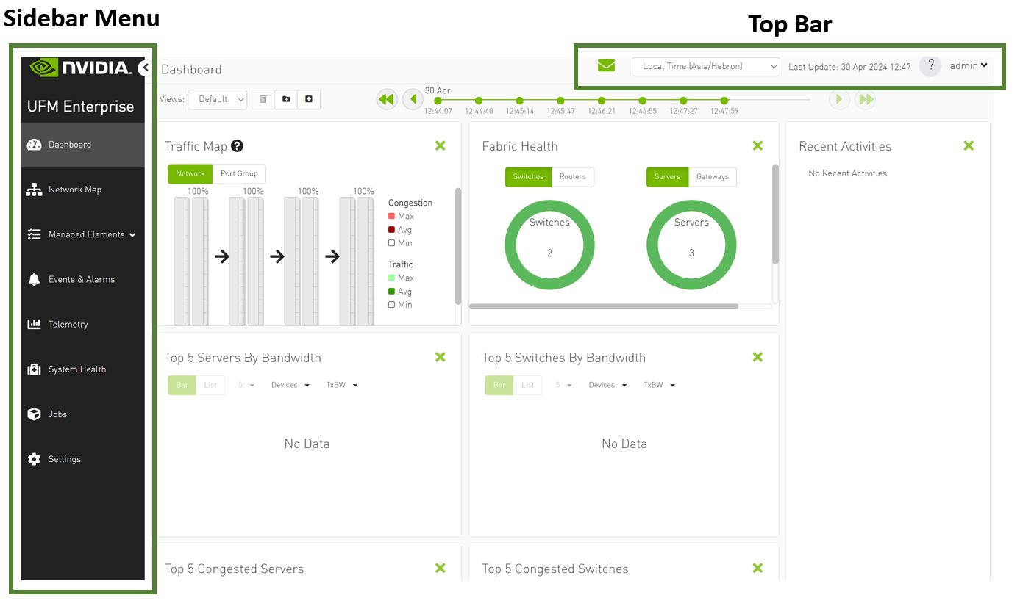
Task: Click the Fabric Health horizontal scrollbar
Action: point(603,306)
